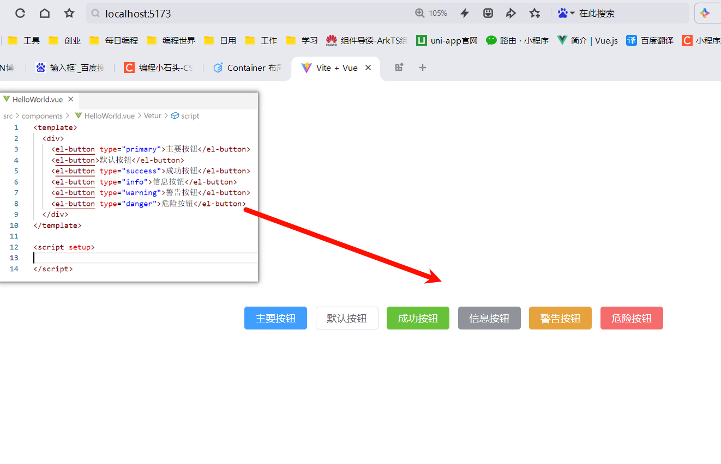Viewport: 721px width, 464px height.
Task: Click the 成功按钮 green button
Action: pyautogui.click(x=418, y=318)
